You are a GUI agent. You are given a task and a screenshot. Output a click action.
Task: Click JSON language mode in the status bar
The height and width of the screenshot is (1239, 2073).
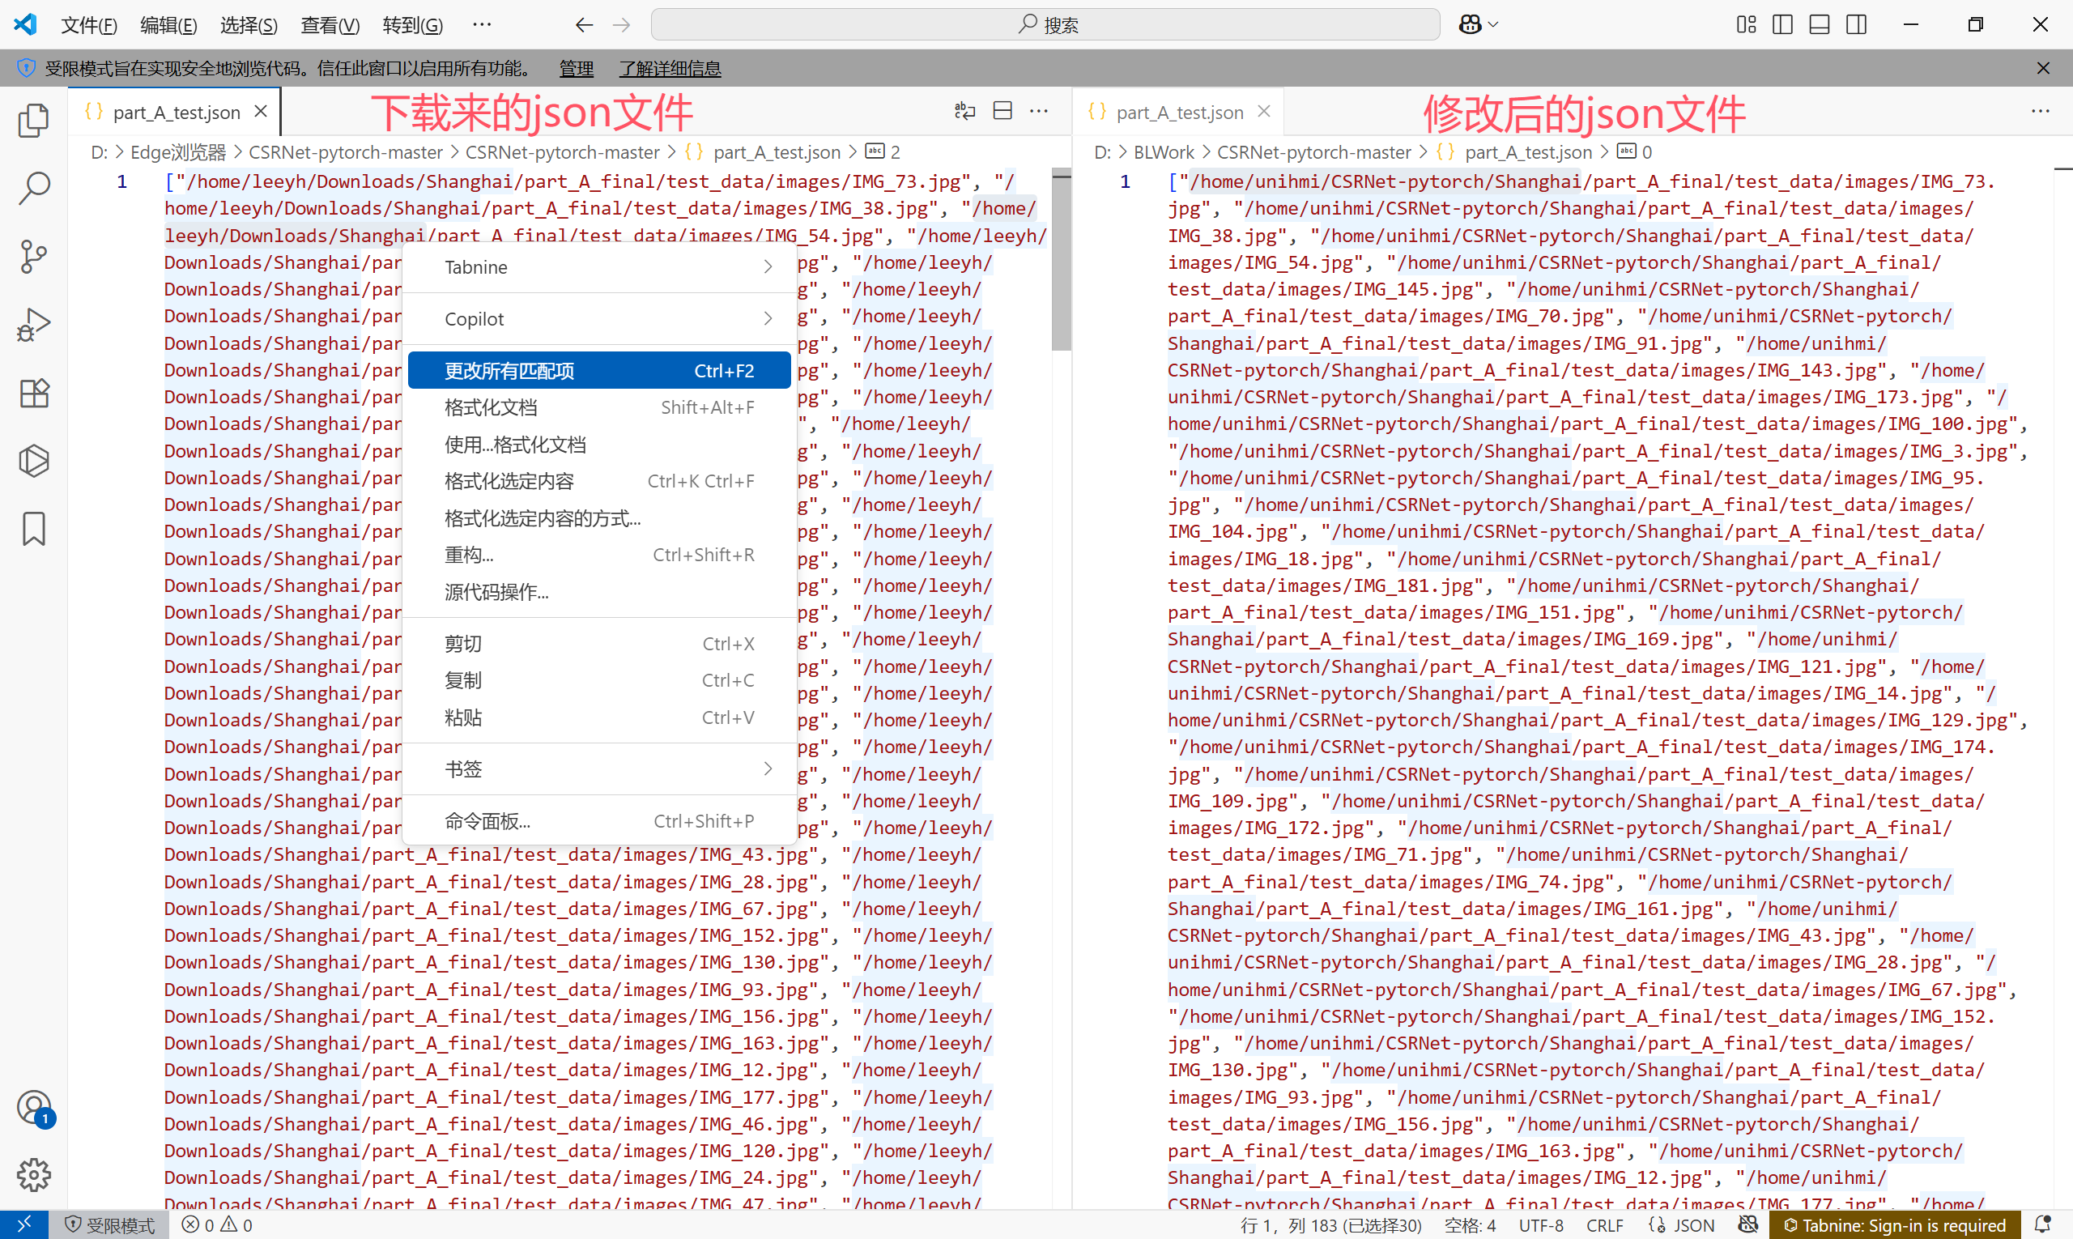pyautogui.click(x=1696, y=1224)
